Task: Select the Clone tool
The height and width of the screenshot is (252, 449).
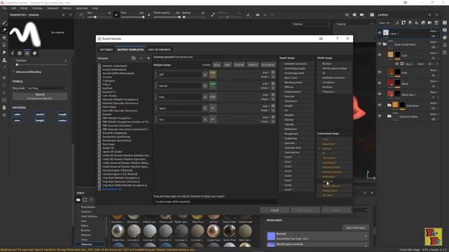Action: [4, 60]
